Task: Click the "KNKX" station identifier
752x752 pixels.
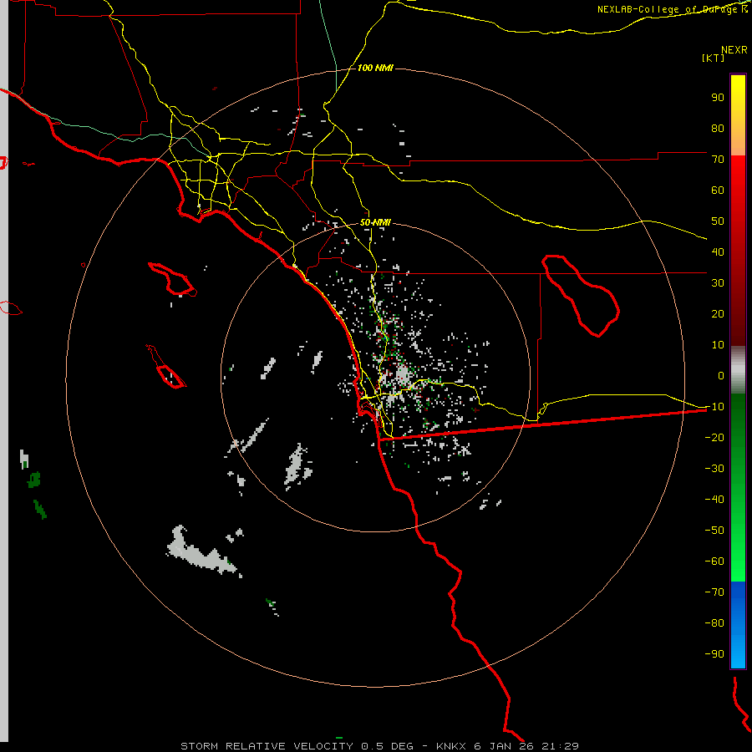Action: tap(452, 746)
